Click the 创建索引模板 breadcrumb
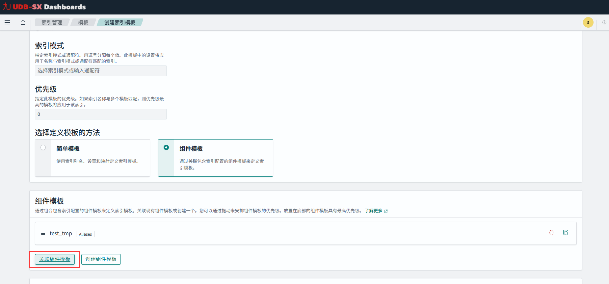 coord(120,22)
